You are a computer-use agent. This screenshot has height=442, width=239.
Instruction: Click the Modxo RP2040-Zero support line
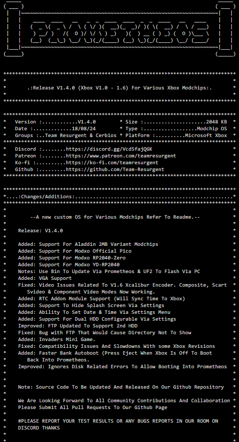click(71, 258)
